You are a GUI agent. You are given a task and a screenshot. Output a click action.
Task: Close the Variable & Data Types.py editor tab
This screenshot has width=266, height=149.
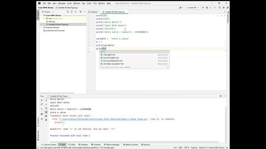[126, 12]
